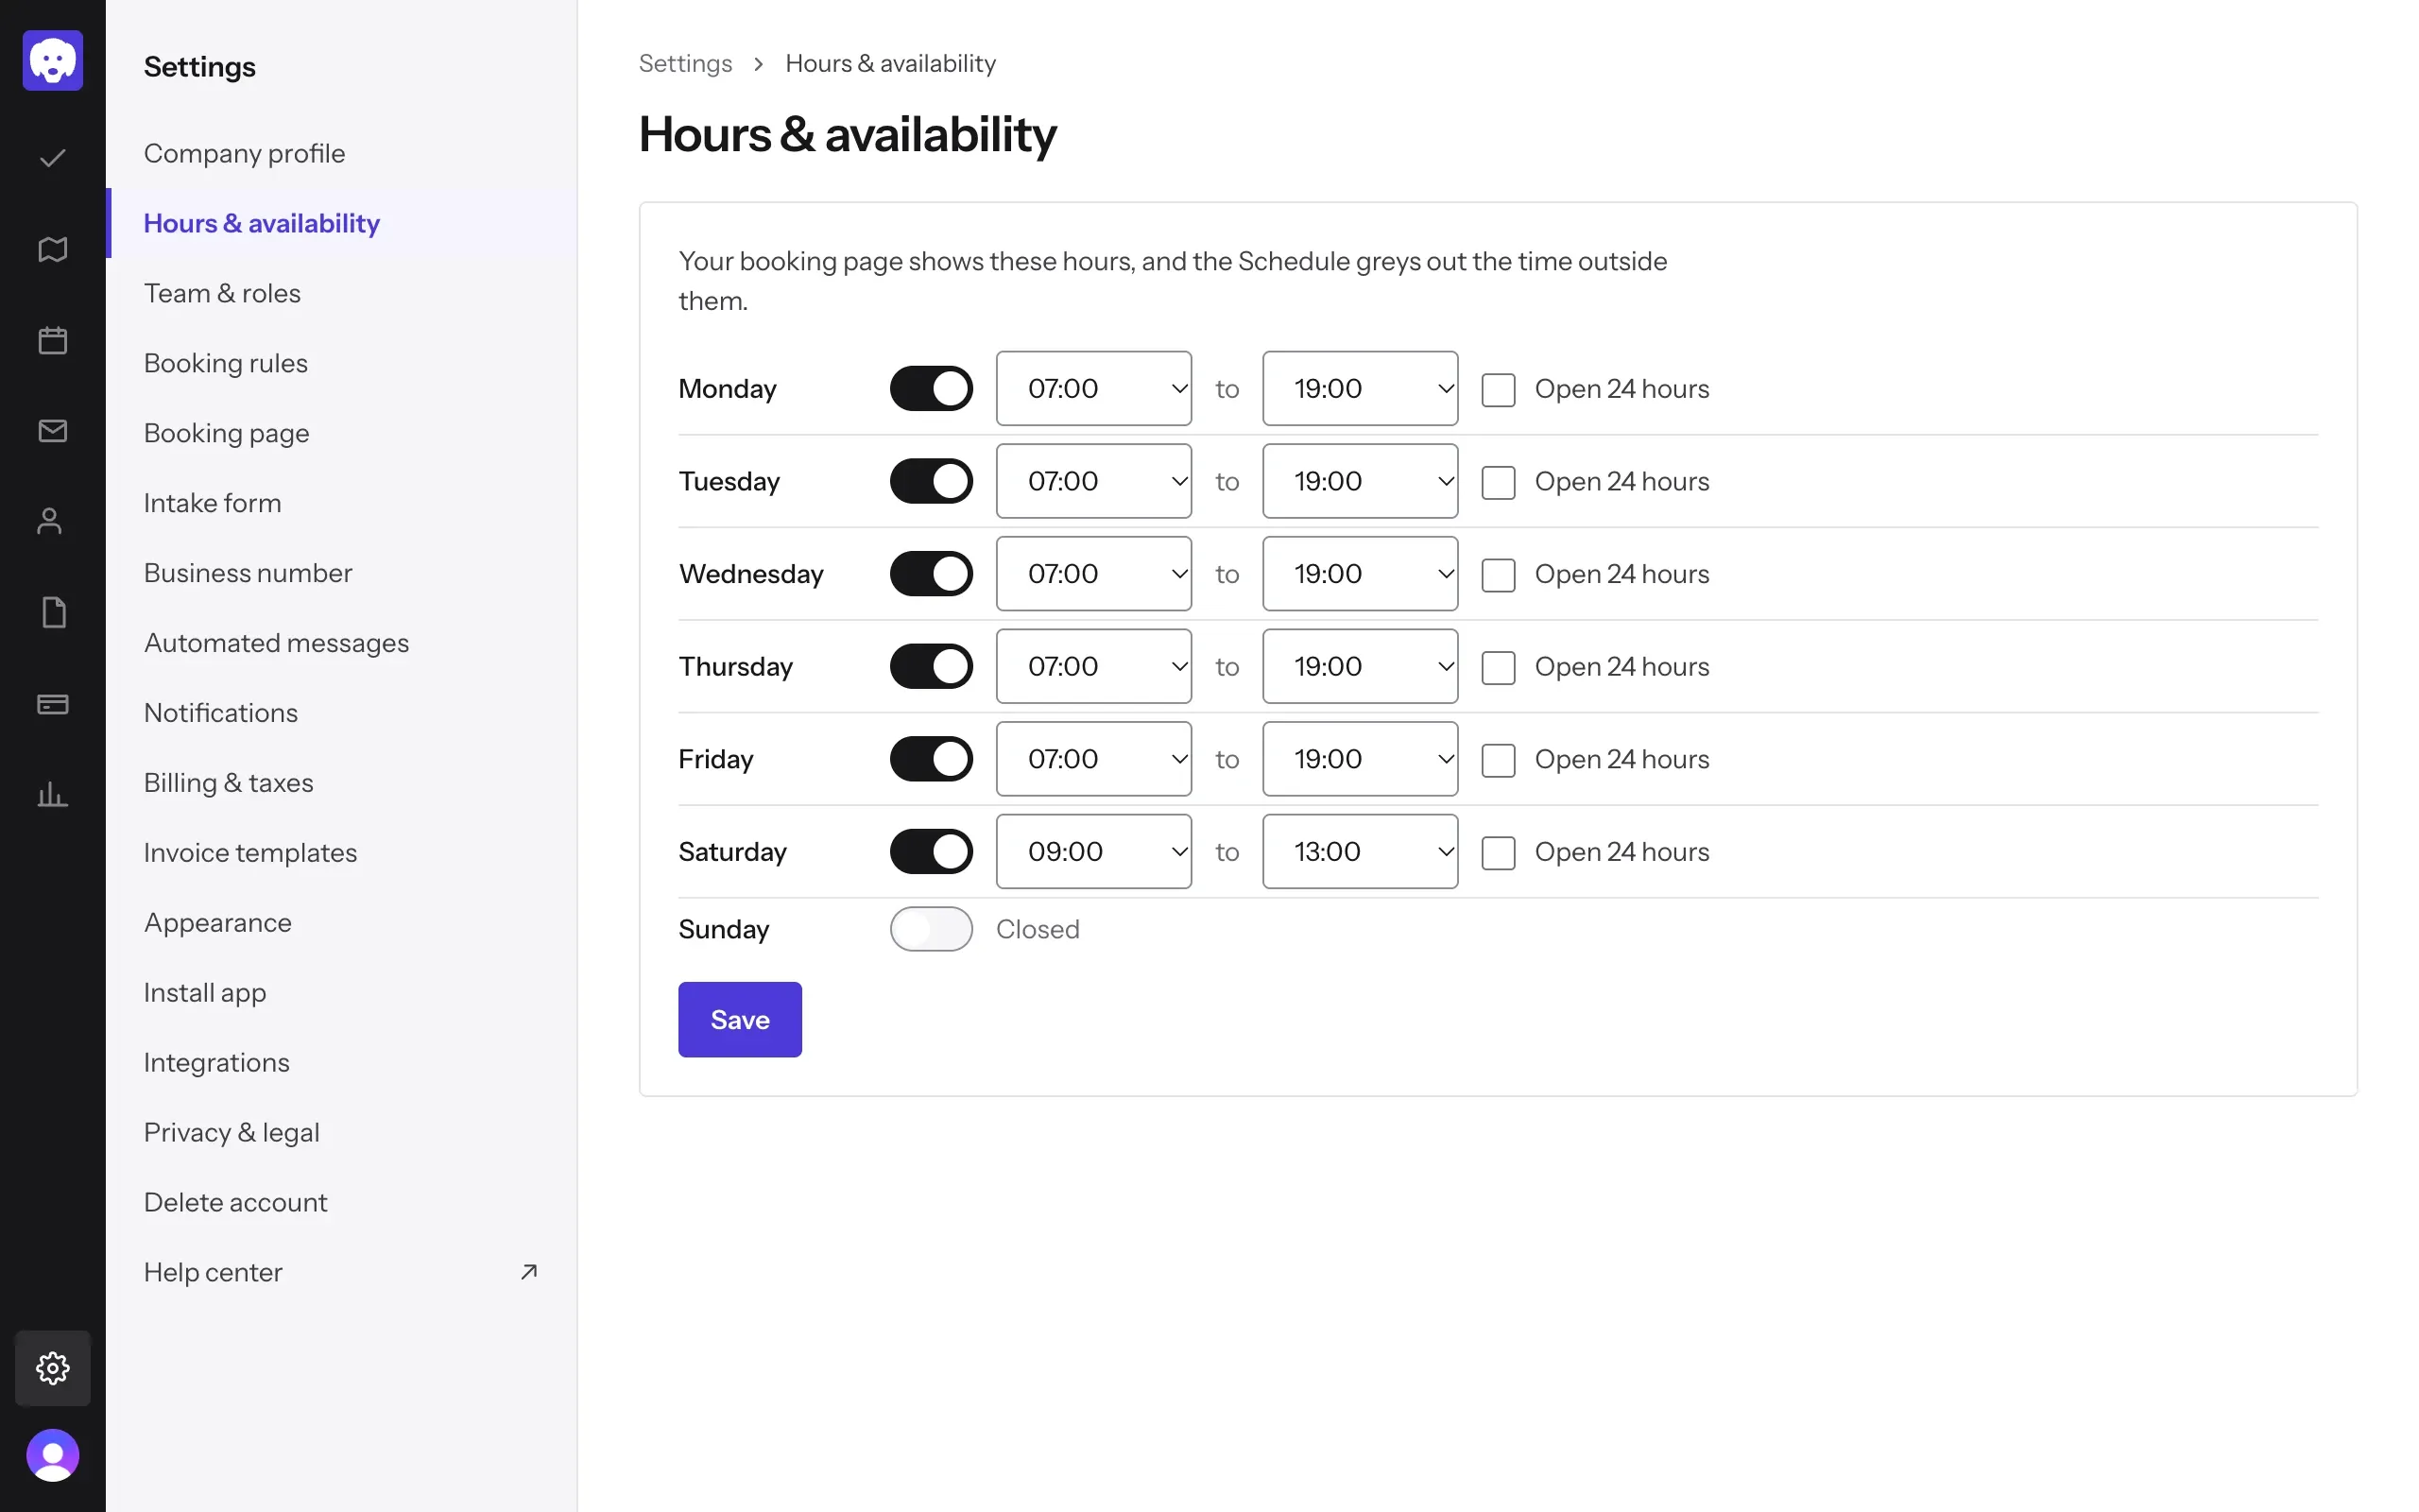Image resolution: width=2419 pixels, height=1512 pixels.
Task: Check Open 24 hours for Thursday
Action: [1498, 667]
